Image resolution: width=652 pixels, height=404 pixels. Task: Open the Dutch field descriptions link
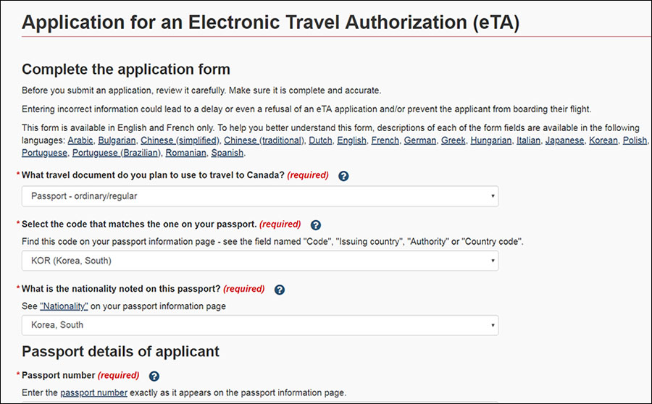pos(320,140)
